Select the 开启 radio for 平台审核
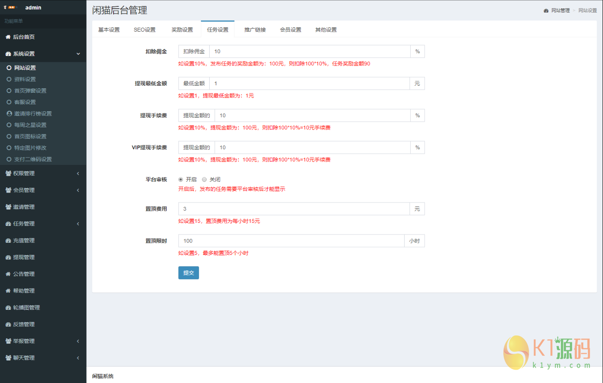The height and width of the screenshot is (383, 603). point(181,180)
